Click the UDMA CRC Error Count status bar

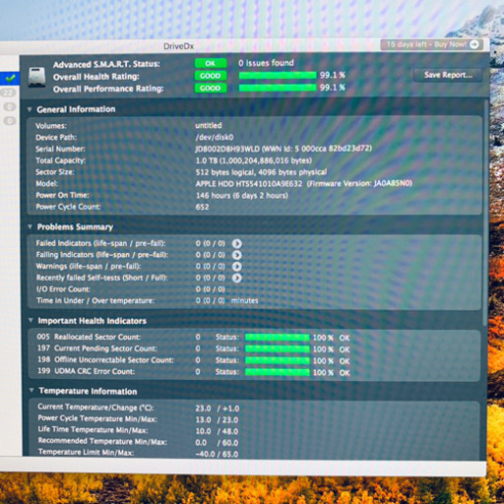click(x=278, y=372)
